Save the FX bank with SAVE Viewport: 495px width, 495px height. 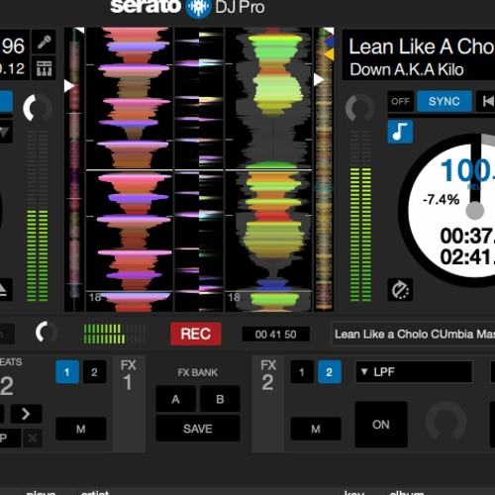click(x=198, y=429)
